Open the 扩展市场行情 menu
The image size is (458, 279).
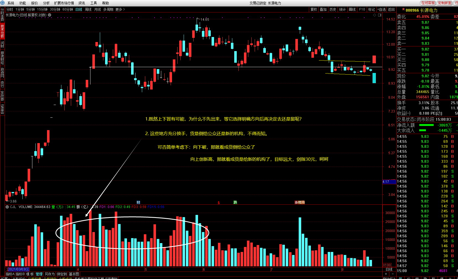click(x=64, y=3)
